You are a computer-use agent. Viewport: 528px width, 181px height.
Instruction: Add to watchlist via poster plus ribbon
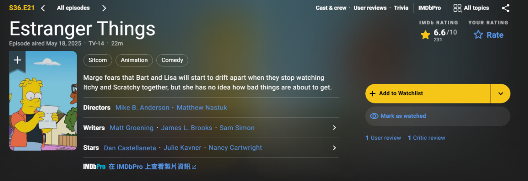18,60
